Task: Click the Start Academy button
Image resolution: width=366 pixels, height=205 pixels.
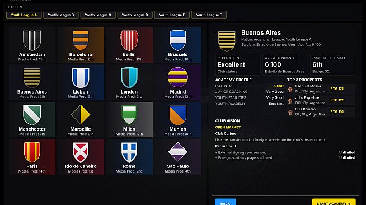Action: [x=334, y=202]
